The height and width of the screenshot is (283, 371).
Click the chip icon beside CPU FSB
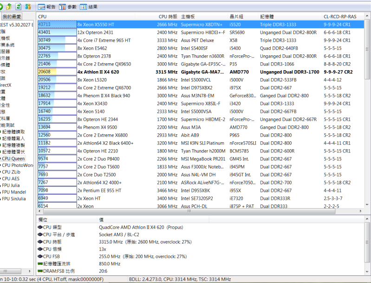40,256
